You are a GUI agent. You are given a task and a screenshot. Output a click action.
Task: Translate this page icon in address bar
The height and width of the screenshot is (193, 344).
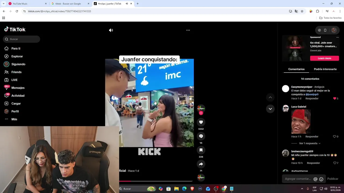pyautogui.click(x=296, y=11)
